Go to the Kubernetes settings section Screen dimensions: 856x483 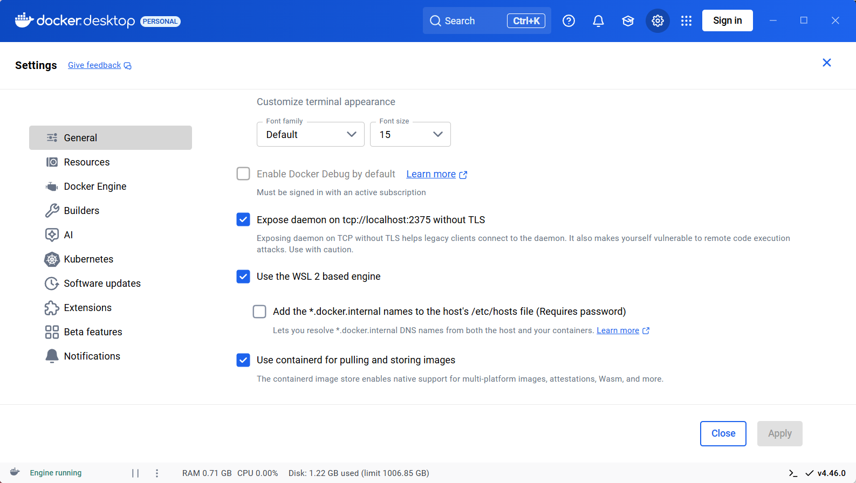point(88,259)
